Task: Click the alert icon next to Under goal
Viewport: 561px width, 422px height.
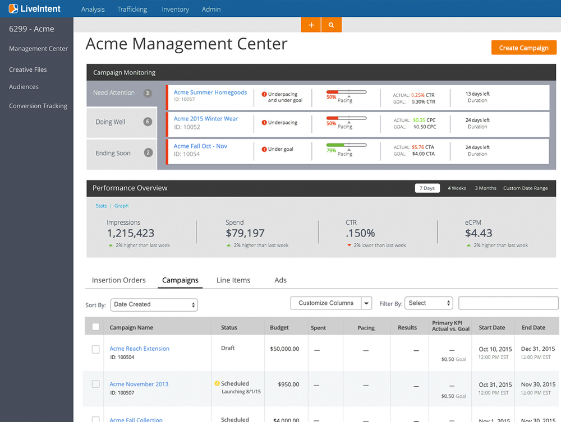Action: pos(264,150)
